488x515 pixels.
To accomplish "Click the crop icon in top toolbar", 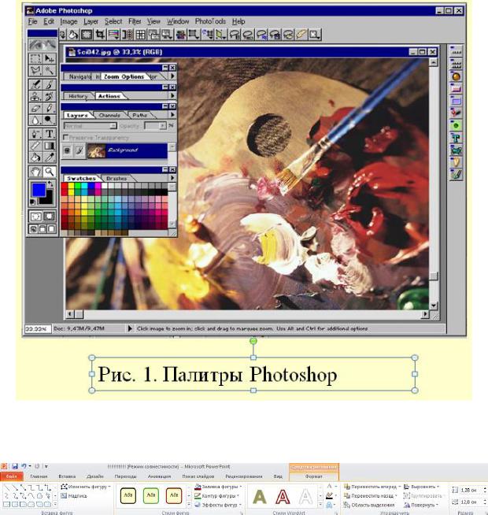I will (100, 35).
